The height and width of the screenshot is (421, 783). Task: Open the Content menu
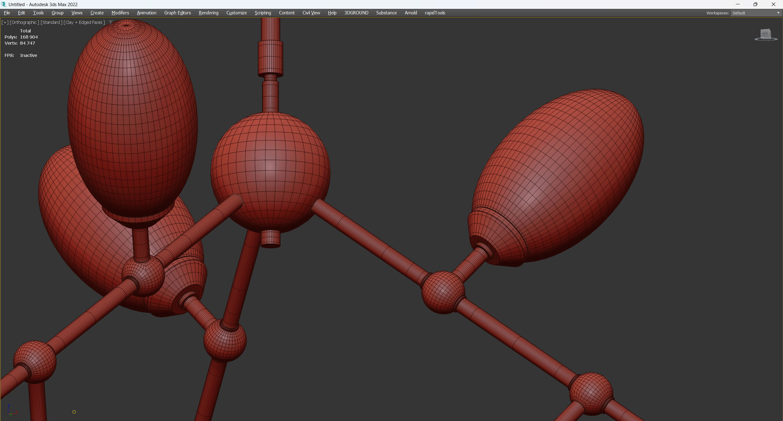coord(287,13)
